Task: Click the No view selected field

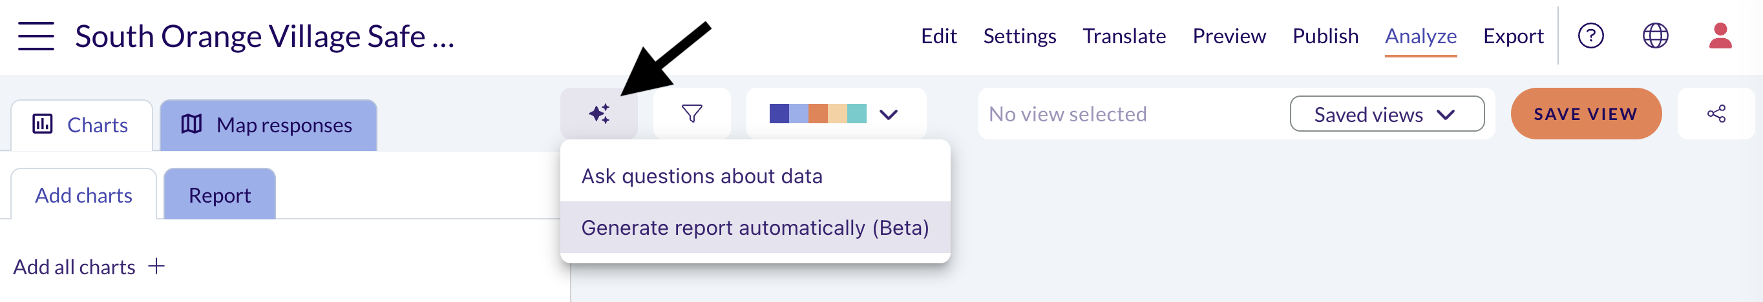Action: (x=1133, y=114)
